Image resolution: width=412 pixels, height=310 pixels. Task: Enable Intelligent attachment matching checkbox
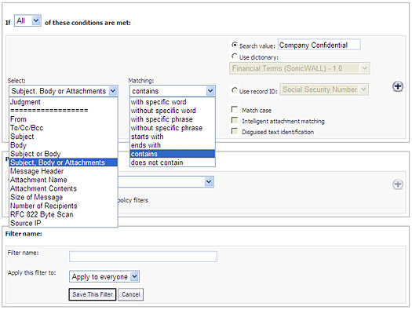[x=234, y=120]
